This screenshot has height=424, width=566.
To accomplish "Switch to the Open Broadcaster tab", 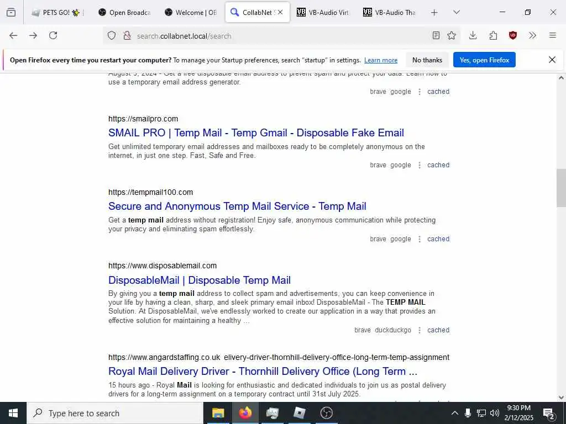I will tap(125, 13).
